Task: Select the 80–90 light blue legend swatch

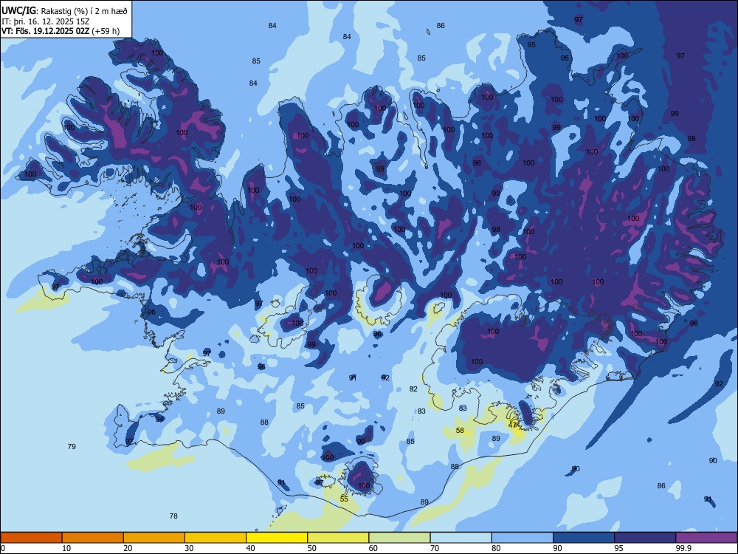Action: [523, 538]
